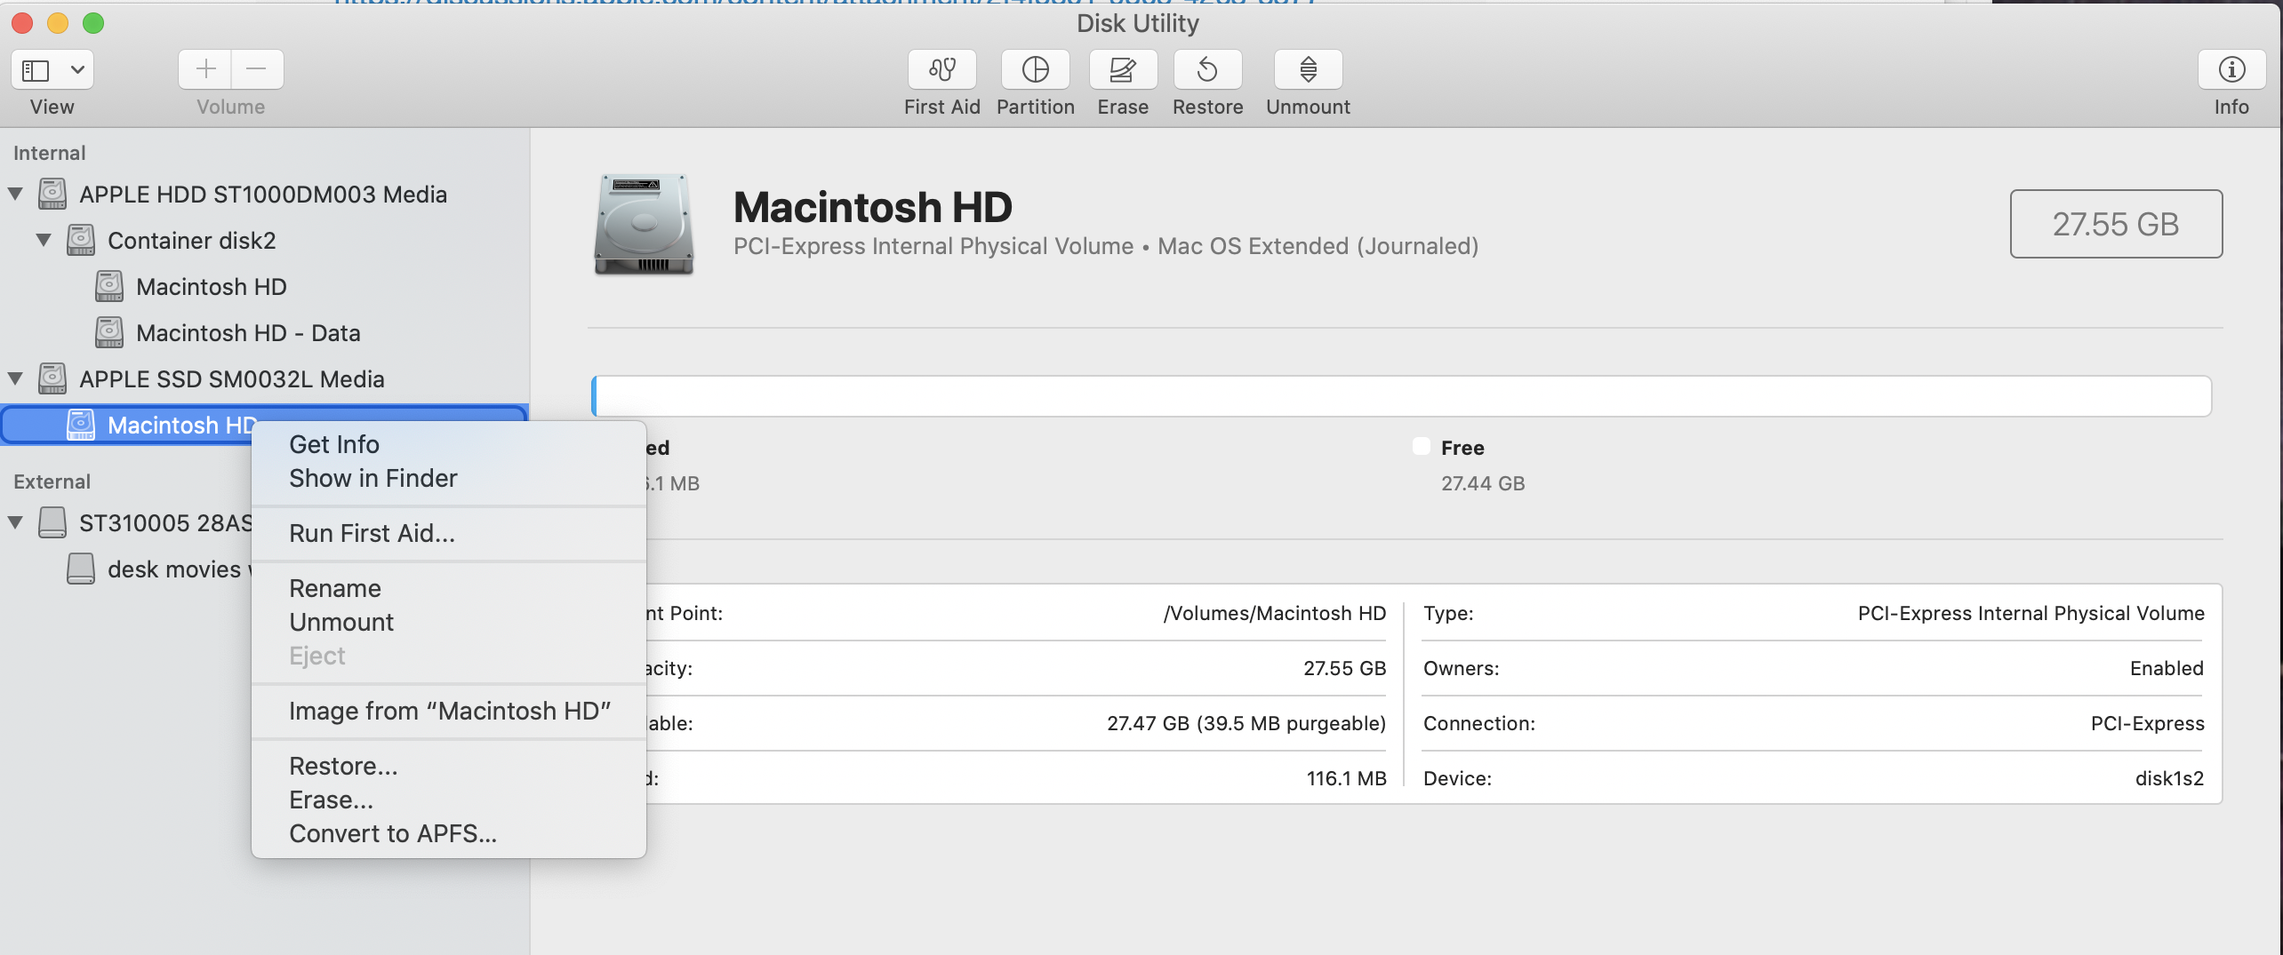Click the Owners Enabled value
Viewport: 2283px width, 955px height.
point(2167,668)
